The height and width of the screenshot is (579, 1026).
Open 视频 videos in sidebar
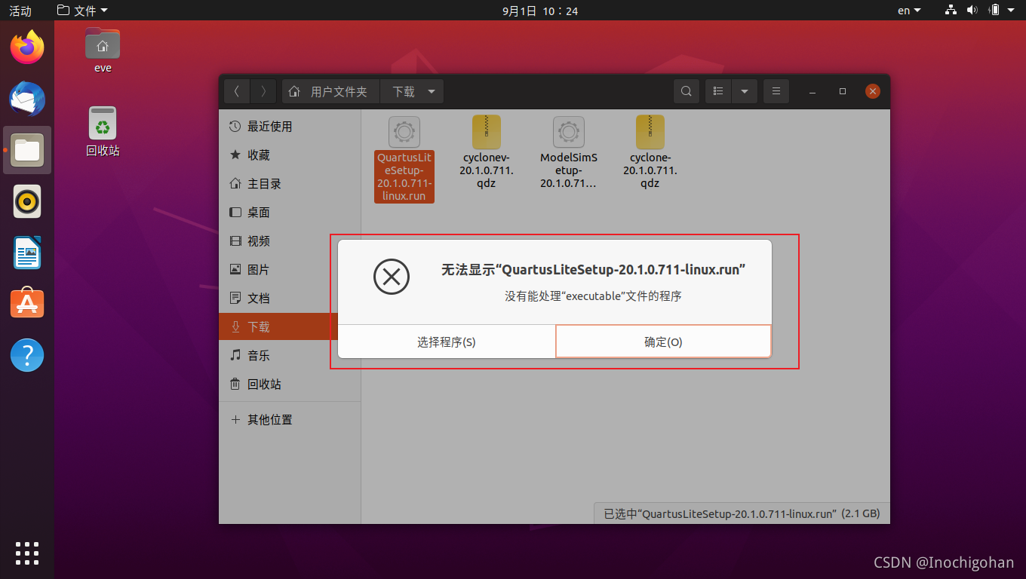[x=290, y=241]
